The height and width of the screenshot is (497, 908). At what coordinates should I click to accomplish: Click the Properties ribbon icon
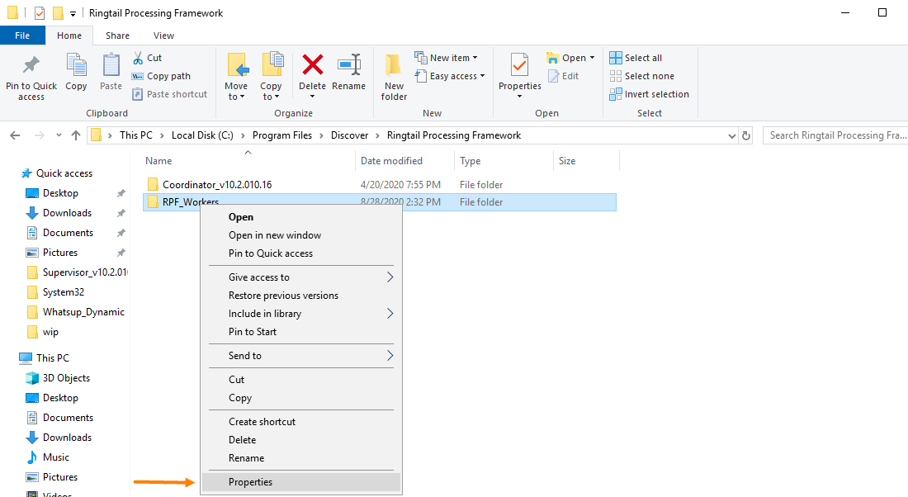519,65
